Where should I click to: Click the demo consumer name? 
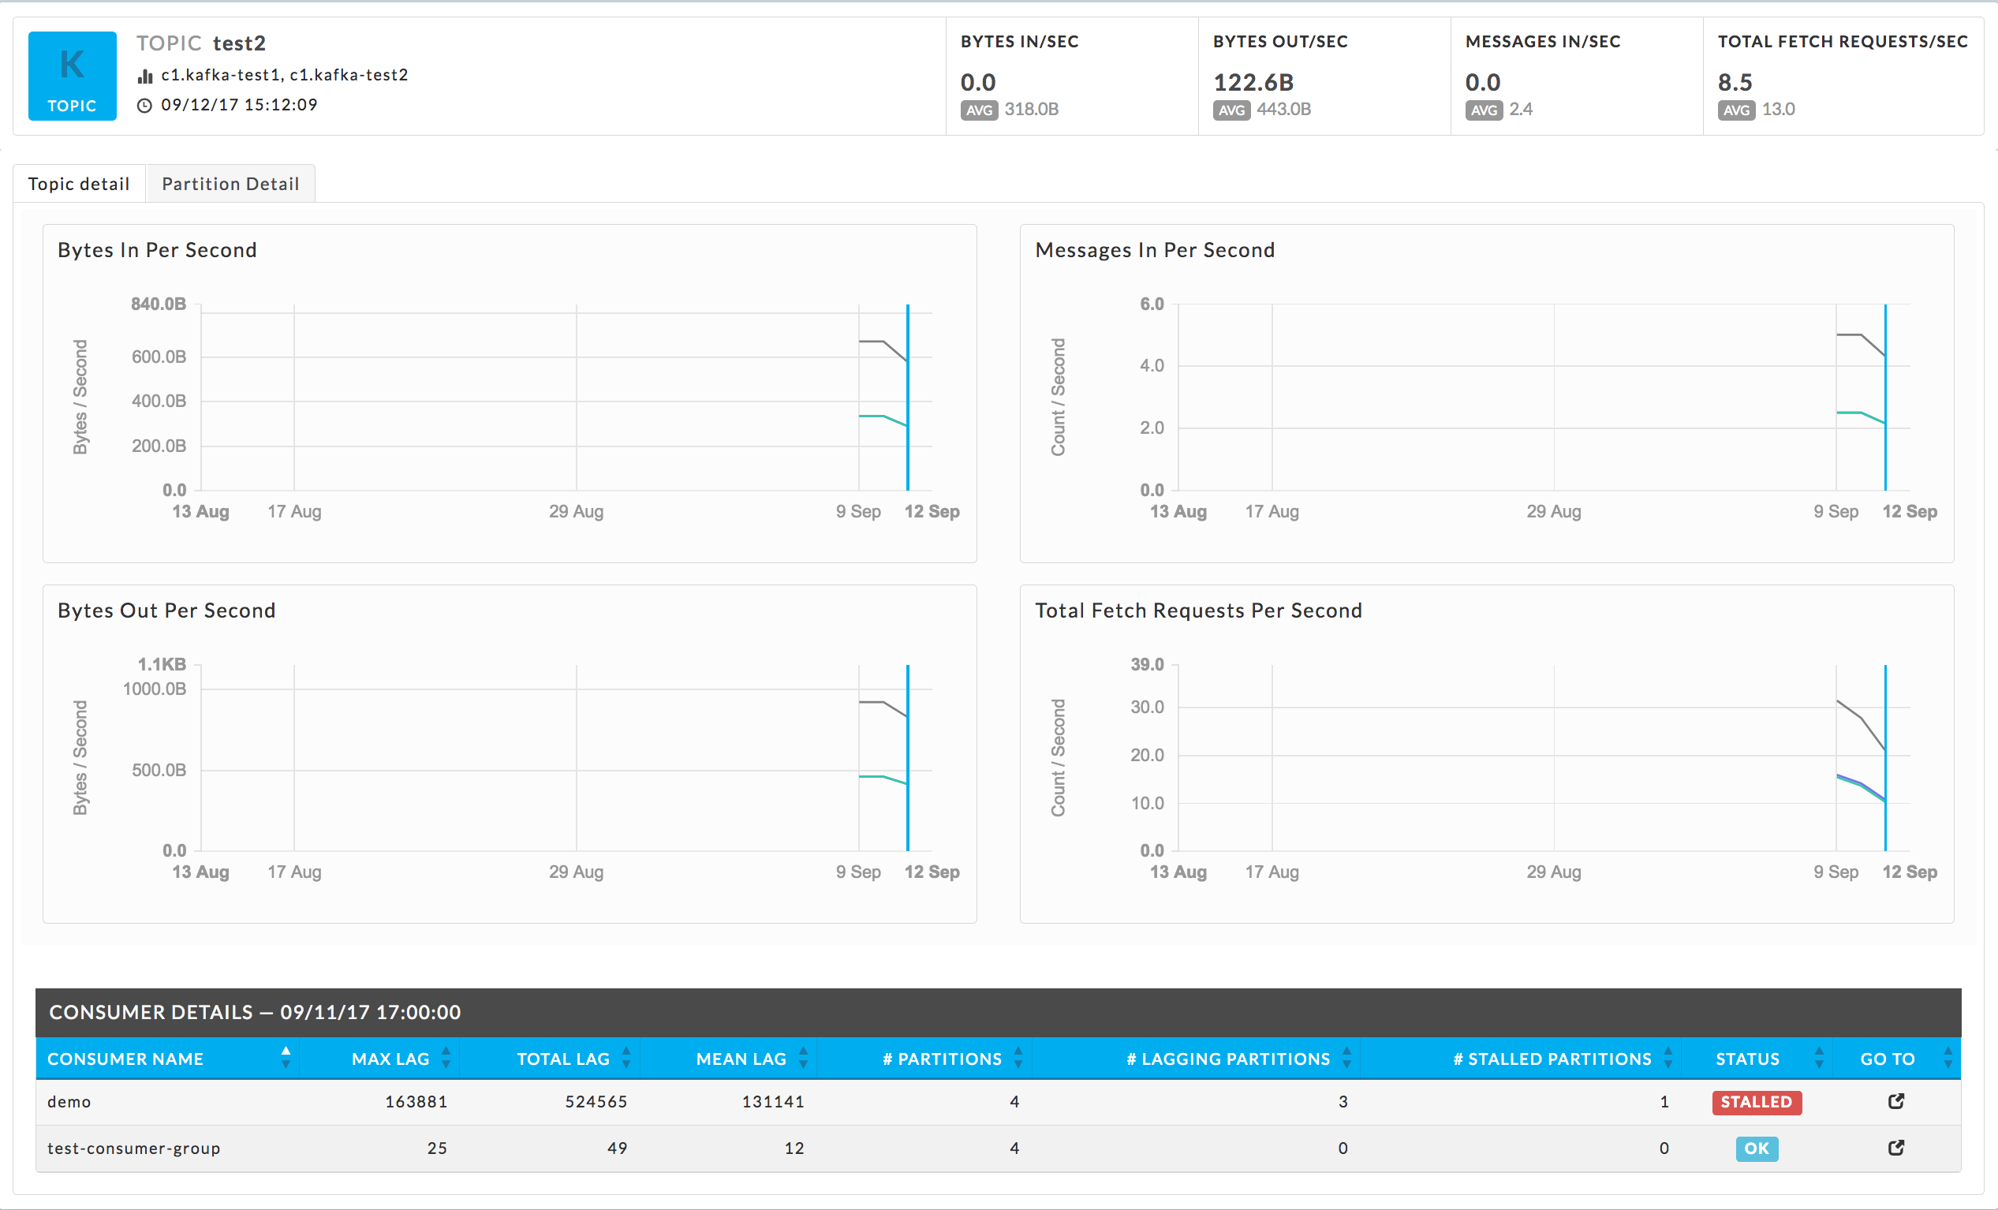tap(69, 1102)
